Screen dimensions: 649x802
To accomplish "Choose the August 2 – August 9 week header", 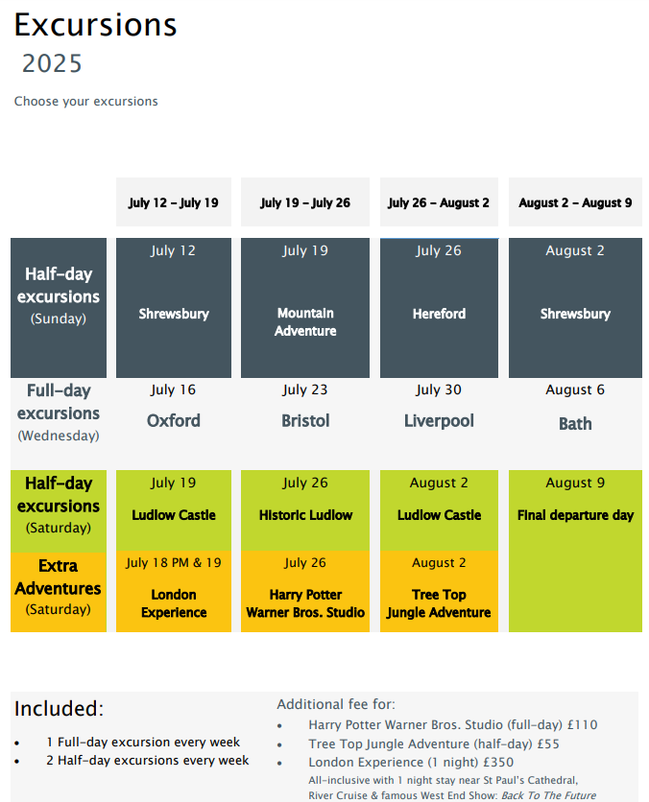I will 575,202.
